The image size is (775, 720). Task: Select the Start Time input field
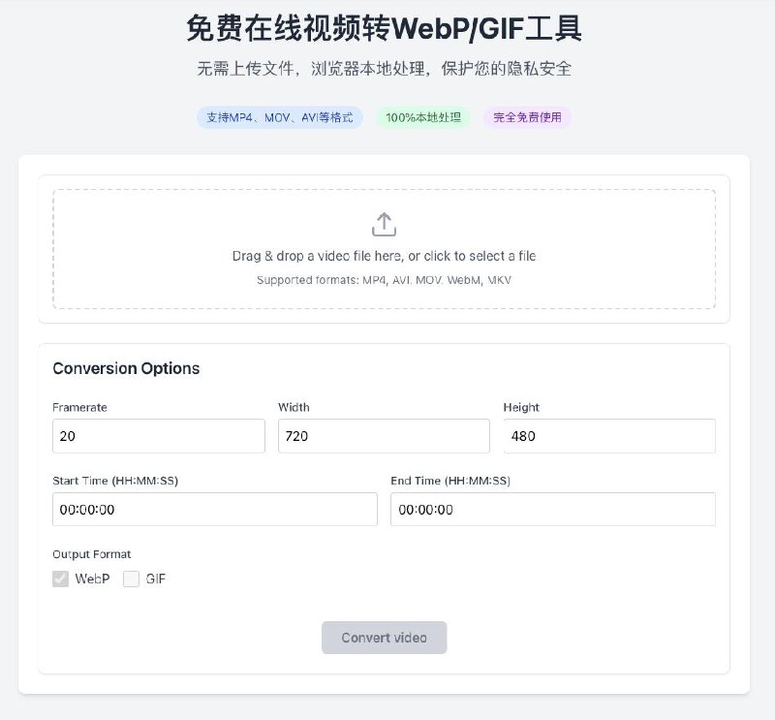click(215, 509)
